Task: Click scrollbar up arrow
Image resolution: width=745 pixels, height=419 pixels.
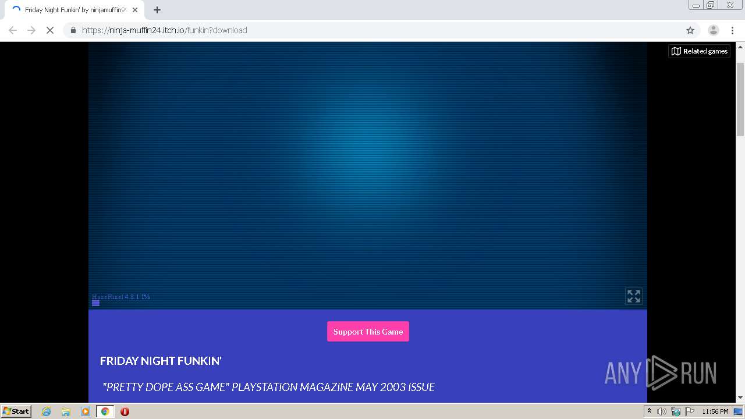Action: pyautogui.click(x=740, y=47)
